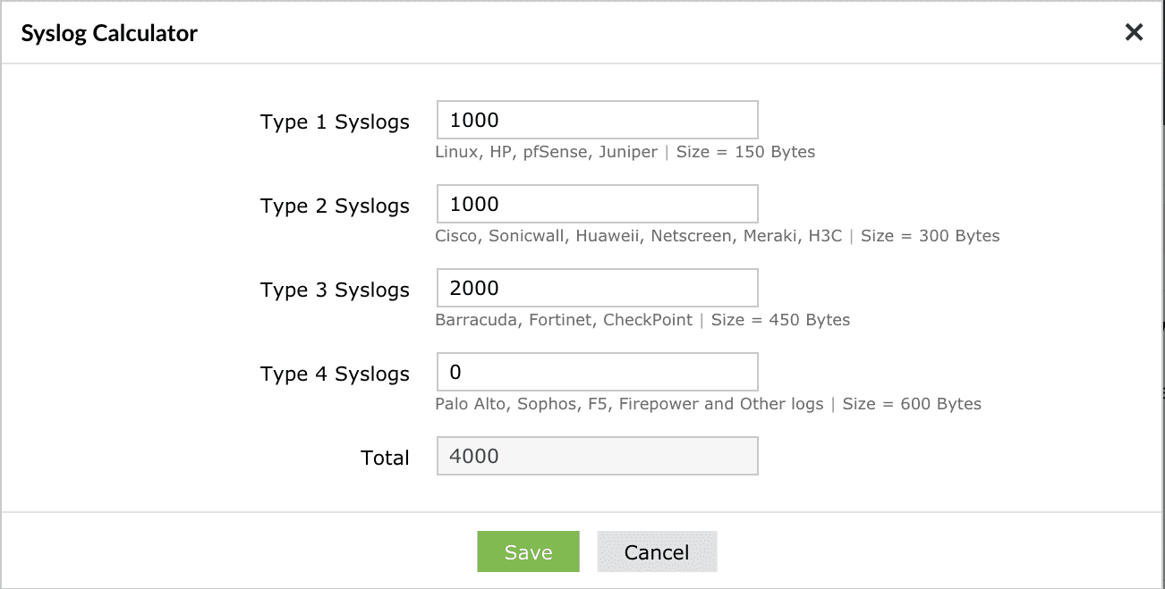Click the "Barracuda, Fortinet, CheckPoint" hint text

pos(564,320)
